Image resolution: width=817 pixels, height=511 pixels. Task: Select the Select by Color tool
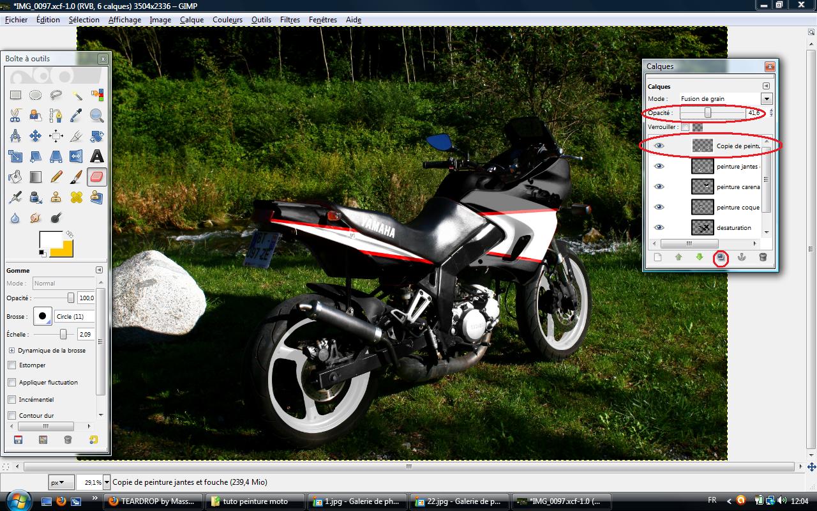(97, 95)
